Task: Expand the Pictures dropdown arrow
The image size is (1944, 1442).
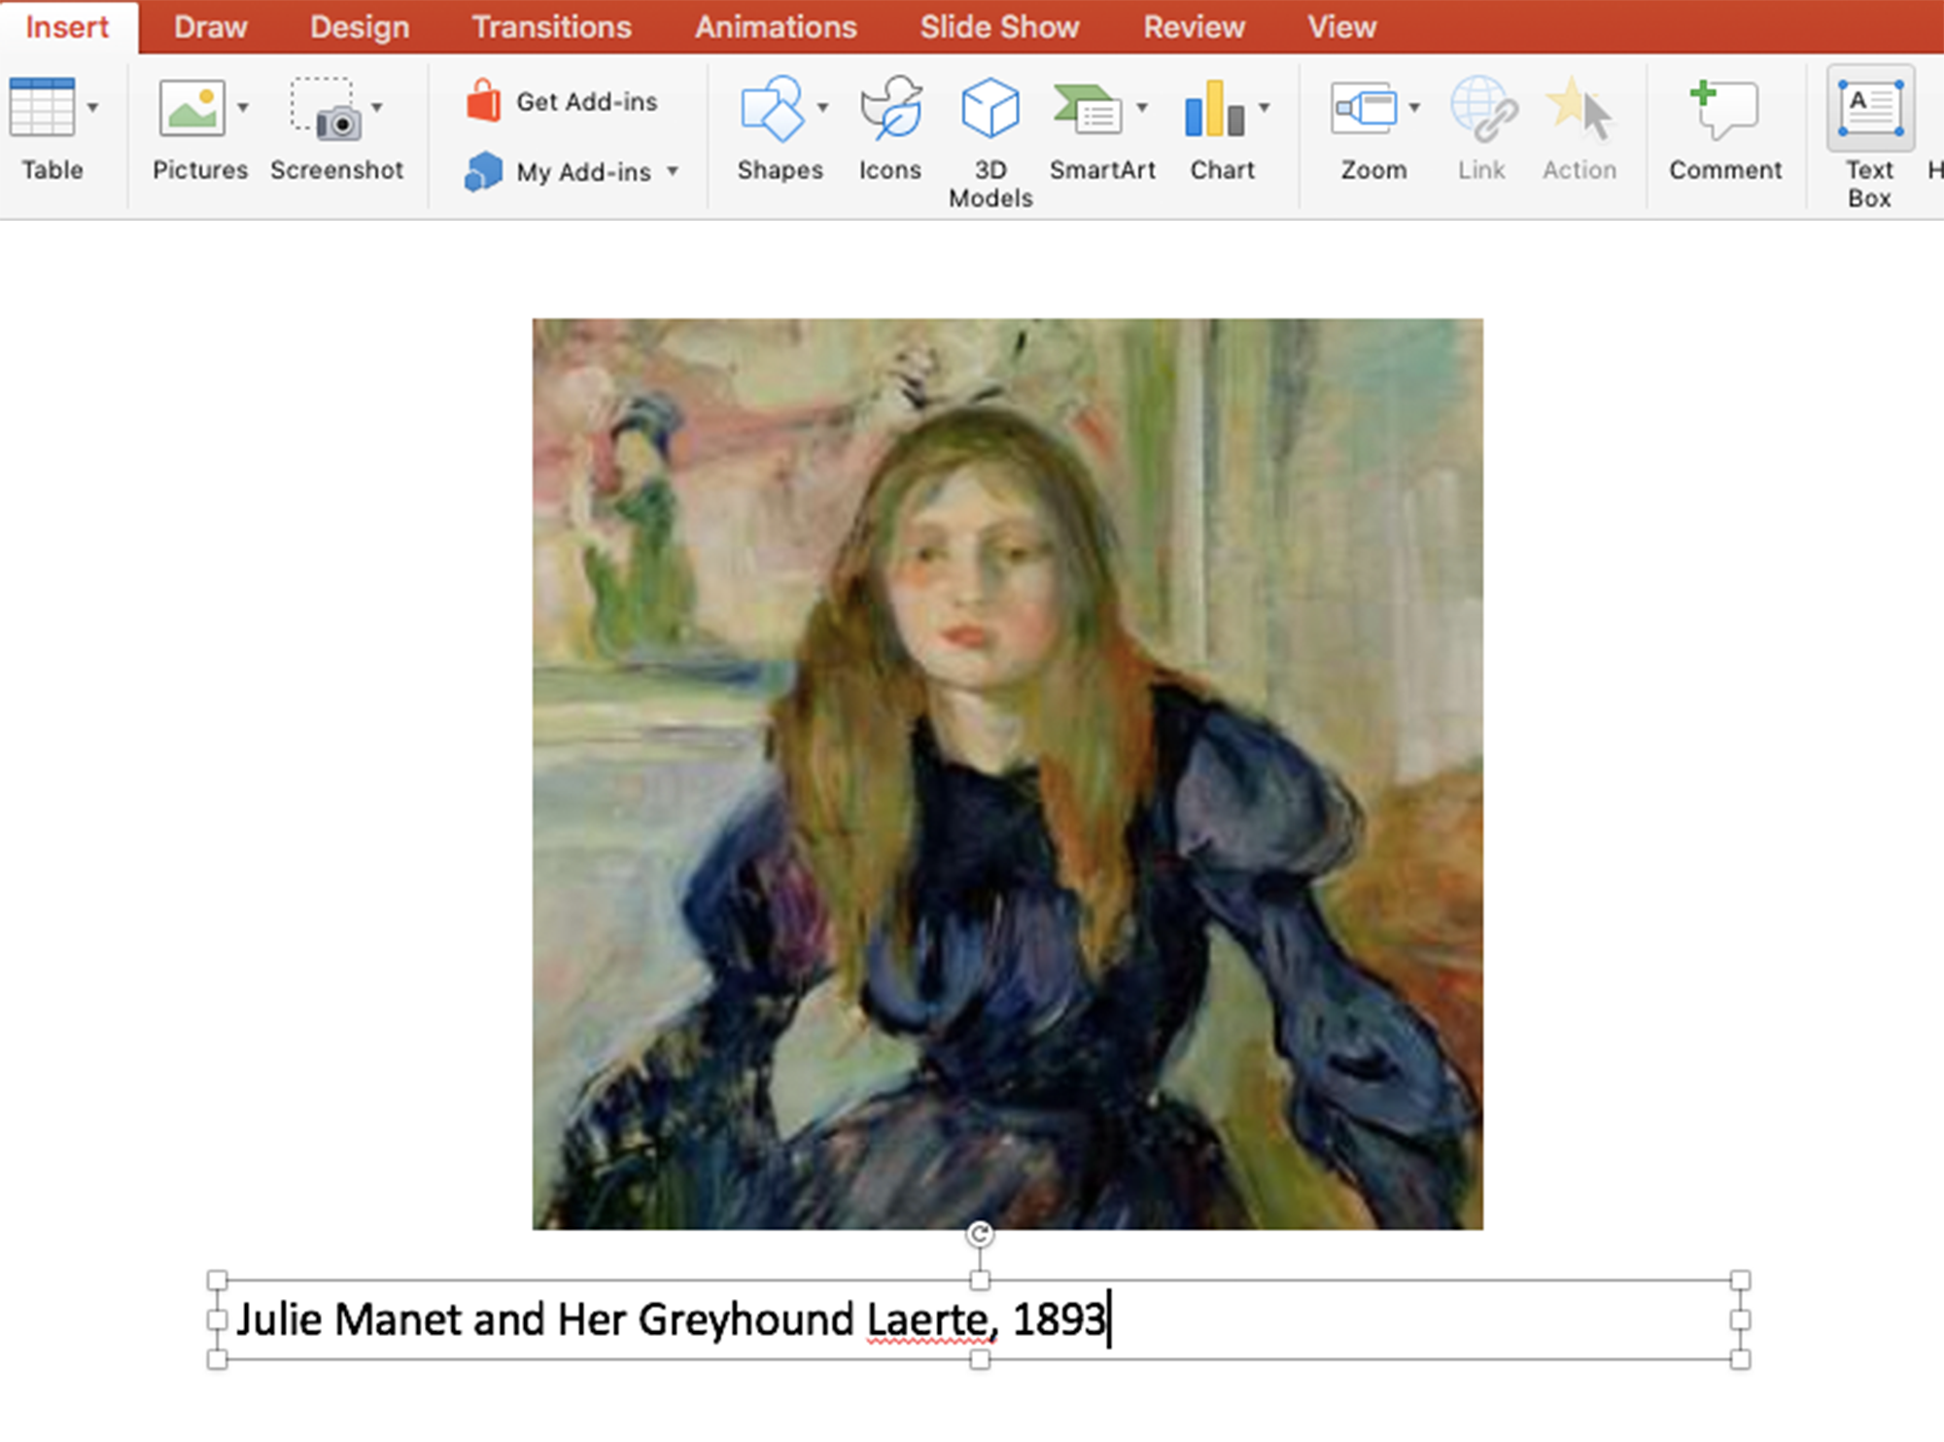Action: pos(243,107)
